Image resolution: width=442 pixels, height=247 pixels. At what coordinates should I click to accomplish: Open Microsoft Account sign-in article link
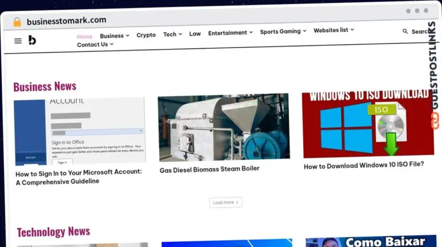click(x=78, y=176)
